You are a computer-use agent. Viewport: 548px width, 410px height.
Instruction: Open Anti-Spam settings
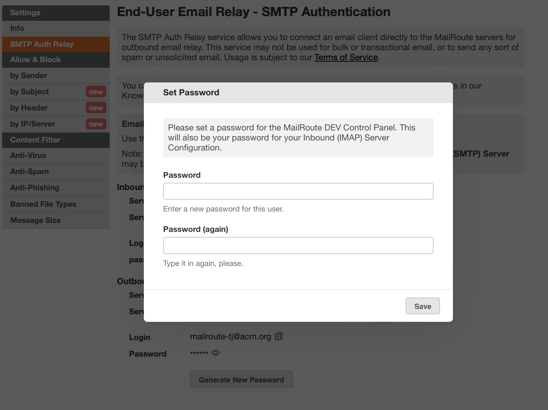(29, 172)
